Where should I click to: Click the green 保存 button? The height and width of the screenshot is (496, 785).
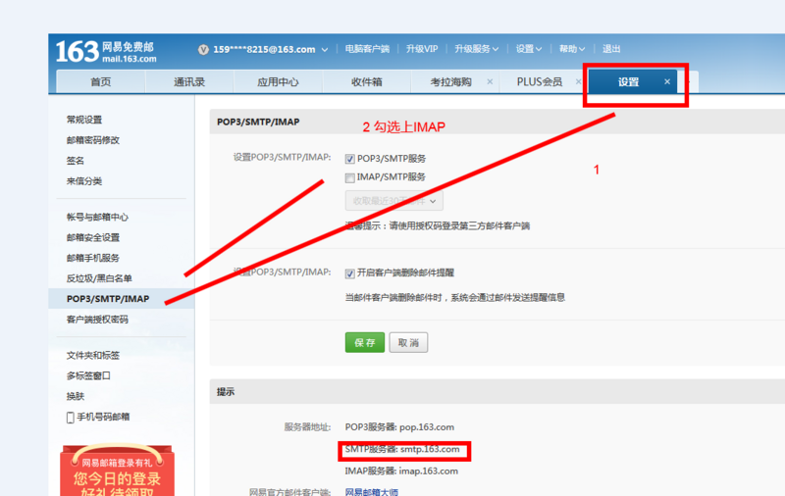coord(365,342)
